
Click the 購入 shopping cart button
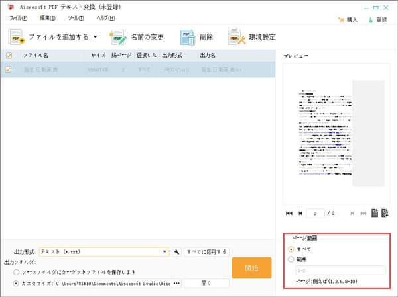click(x=348, y=20)
